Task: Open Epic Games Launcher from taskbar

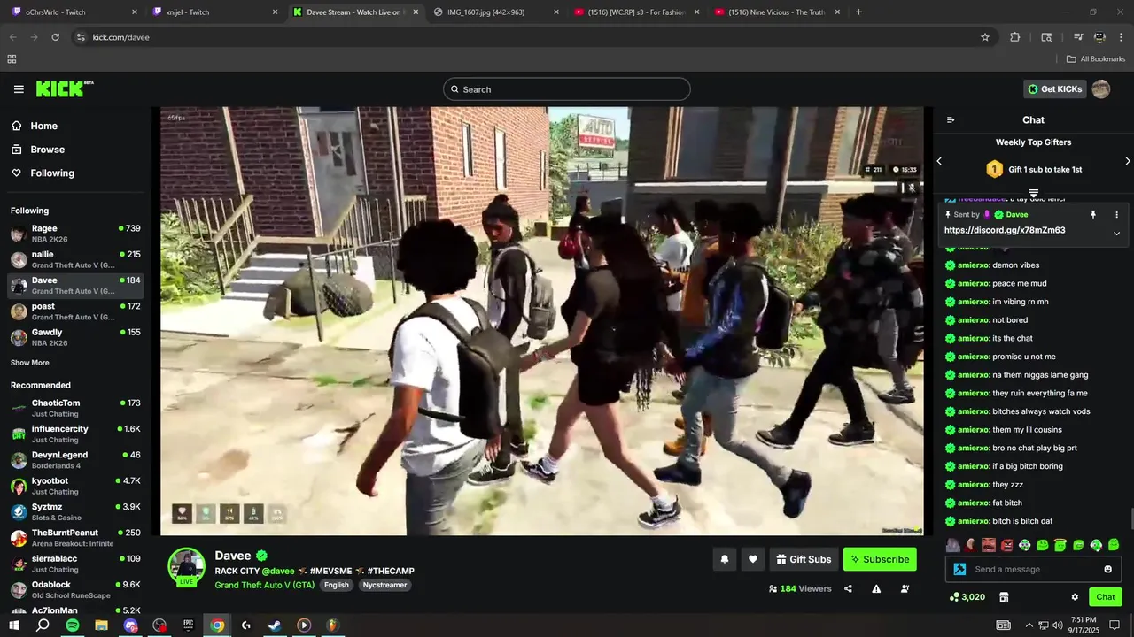Action: coord(188,625)
